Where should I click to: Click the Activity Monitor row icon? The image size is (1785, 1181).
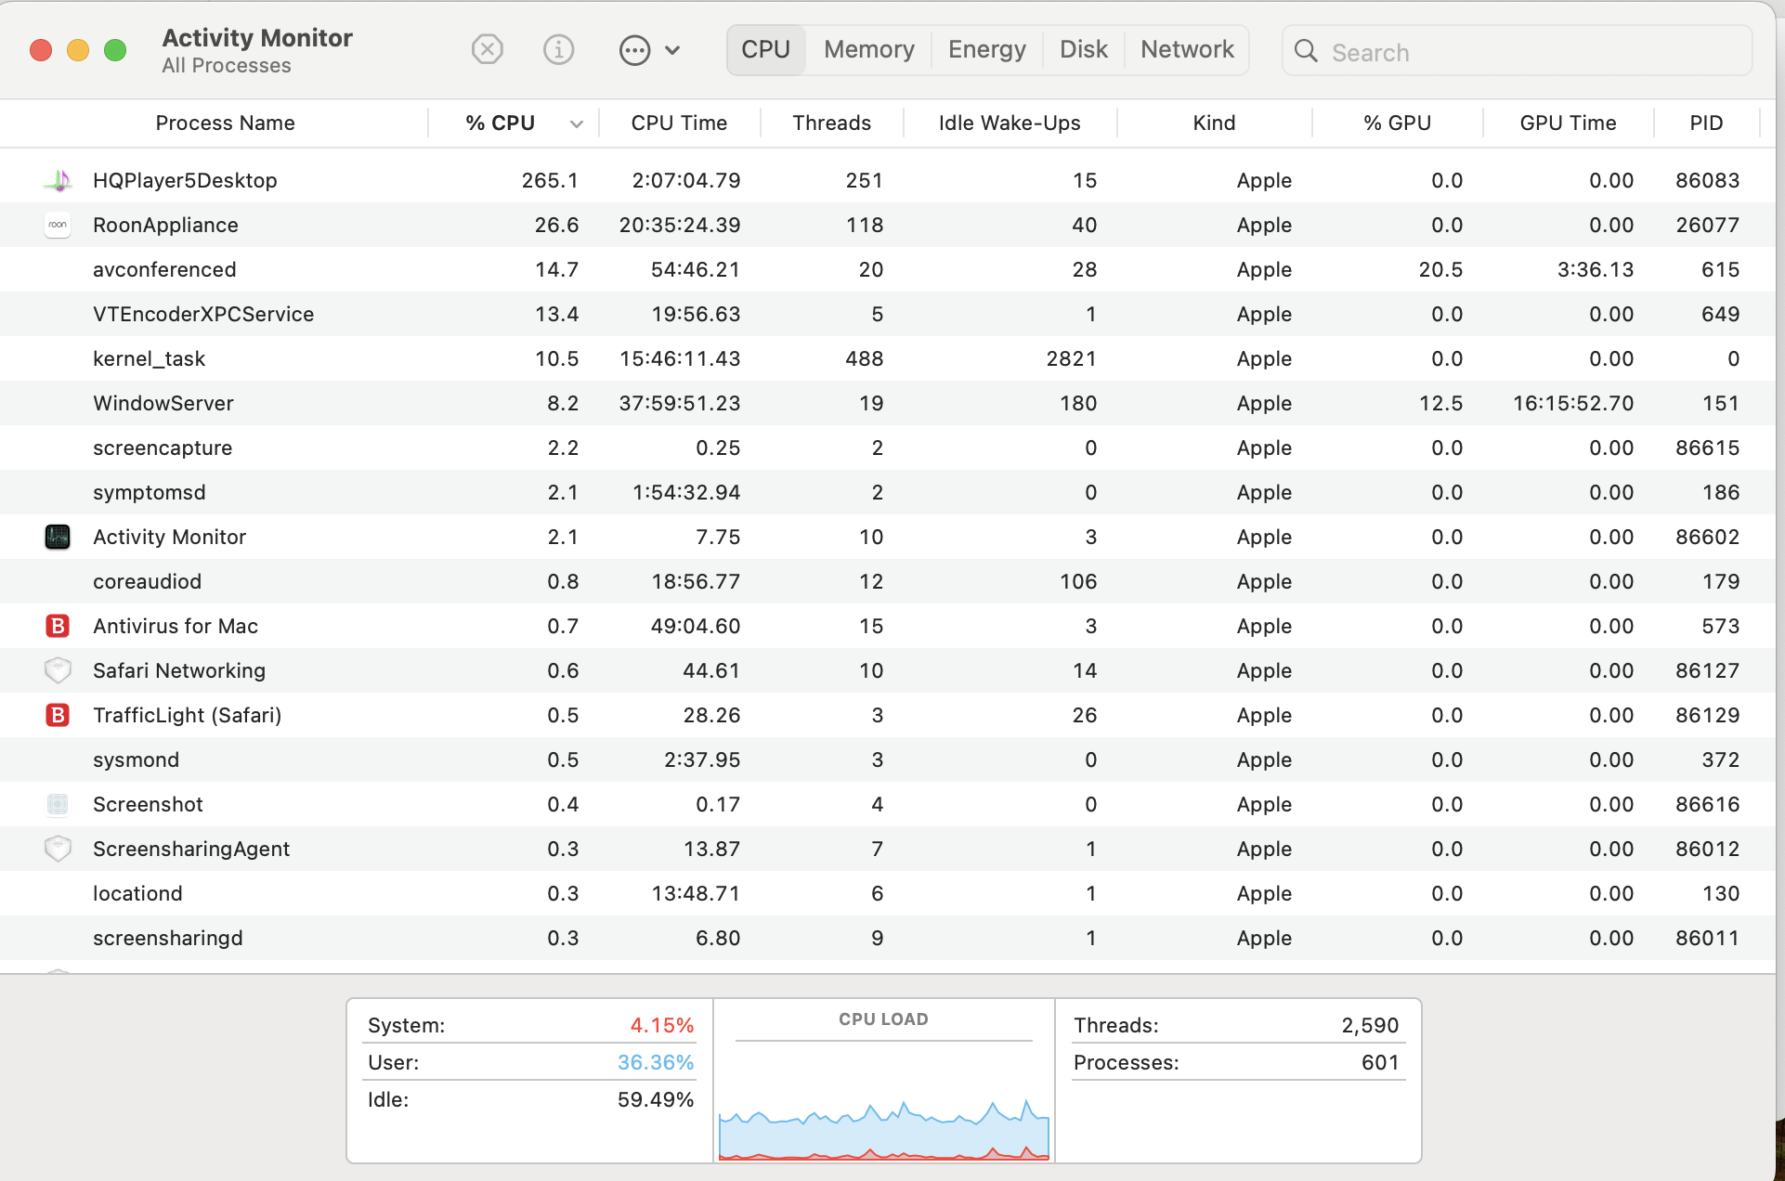(58, 537)
